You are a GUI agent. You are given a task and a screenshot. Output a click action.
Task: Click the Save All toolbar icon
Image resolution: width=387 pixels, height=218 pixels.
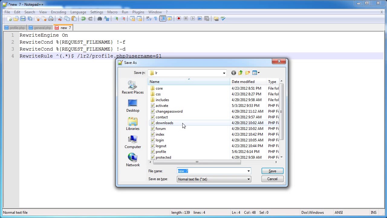(30, 19)
